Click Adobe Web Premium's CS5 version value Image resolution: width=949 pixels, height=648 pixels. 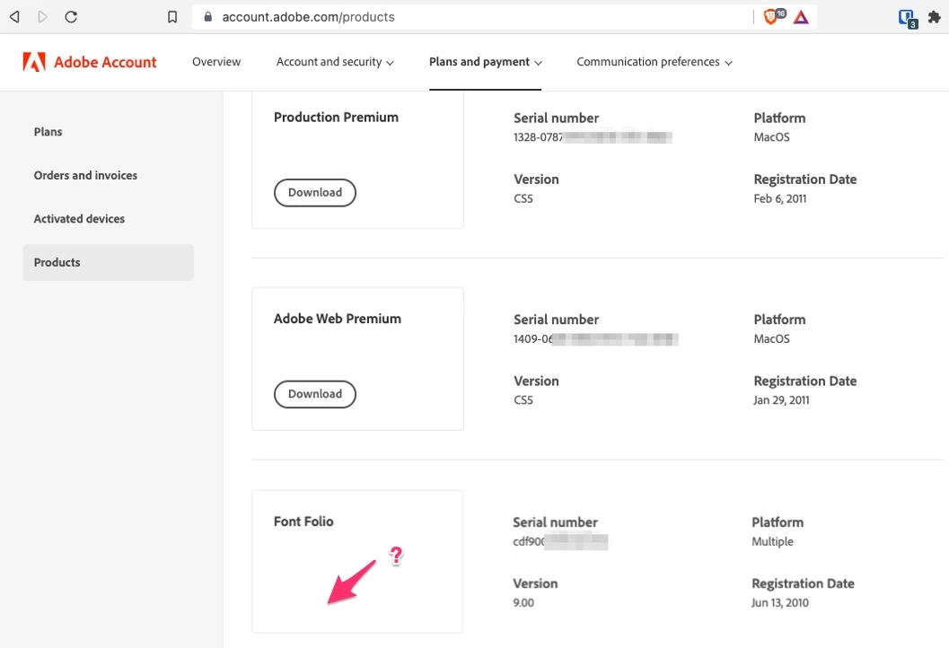tap(523, 400)
